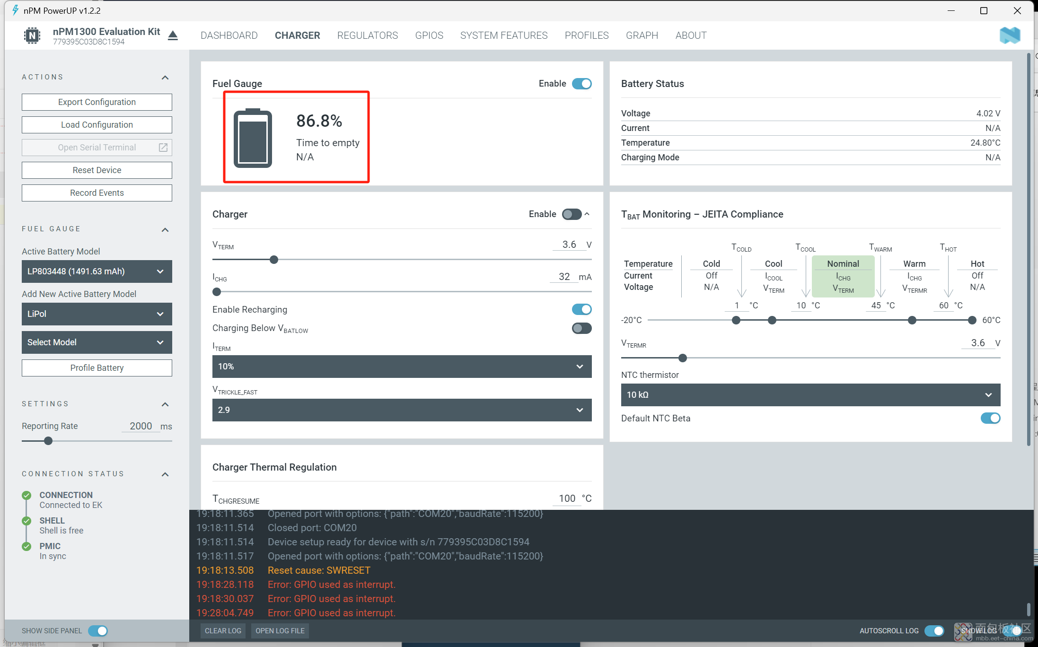Viewport: 1038px width, 647px height.
Task: Open the NTC thermistor 10 kΩ dropdown
Action: (810, 395)
